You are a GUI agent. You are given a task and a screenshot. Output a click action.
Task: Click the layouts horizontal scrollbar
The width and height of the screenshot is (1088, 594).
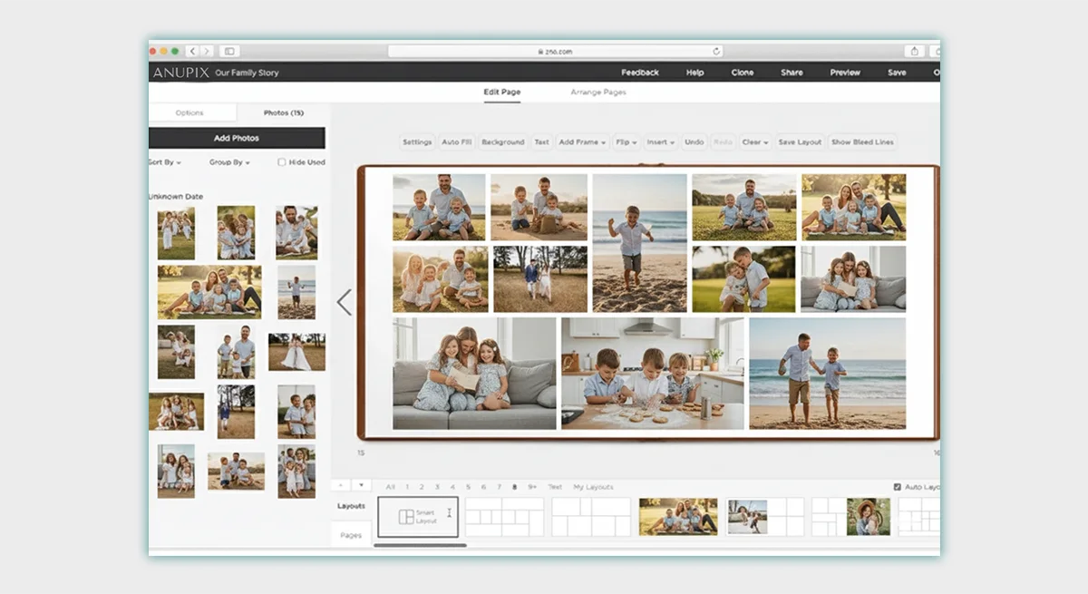coord(420,545)
